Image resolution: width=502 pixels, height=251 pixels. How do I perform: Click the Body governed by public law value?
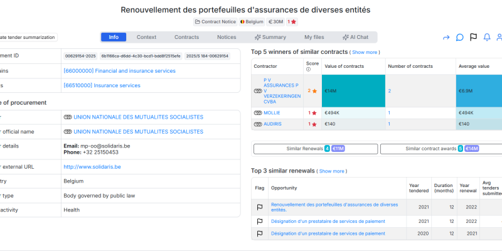(99, 196)
